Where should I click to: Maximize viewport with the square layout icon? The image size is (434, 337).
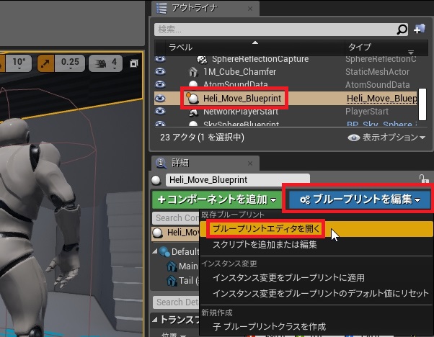pyautogui.click(x=133, y=63)
